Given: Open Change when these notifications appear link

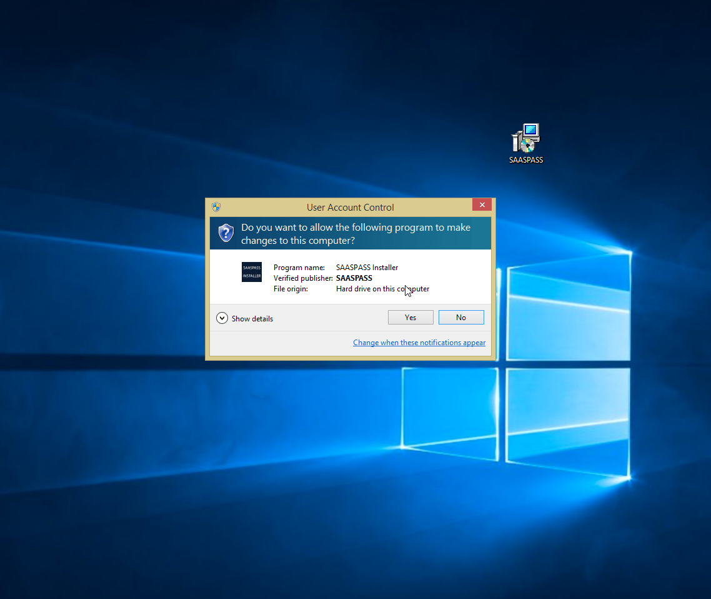Looking at the screenshot, I should (419, 343).
